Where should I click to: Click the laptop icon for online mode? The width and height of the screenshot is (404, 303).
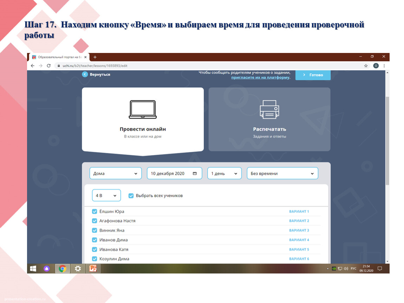point(143,109)
